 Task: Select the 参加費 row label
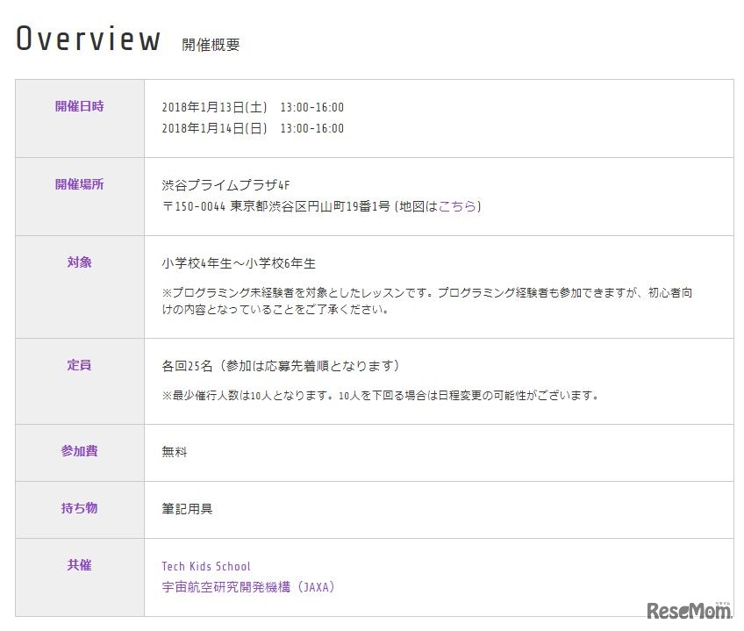[80, 450]
